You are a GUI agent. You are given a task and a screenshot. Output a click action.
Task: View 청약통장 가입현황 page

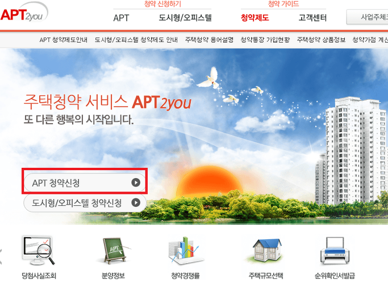[265, 40]
